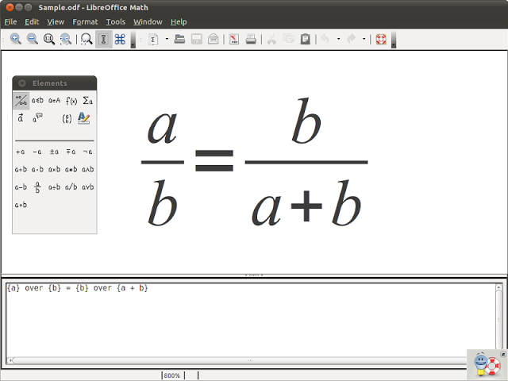
Task: Select Functions f(x) category in Elements
Action: tap(71, 101)
